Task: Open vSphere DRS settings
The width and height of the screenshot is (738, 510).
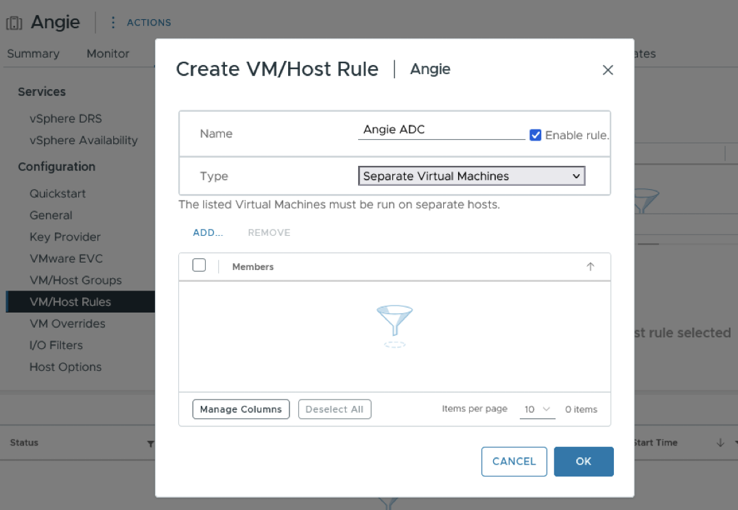Action: [x=66, y=119]
